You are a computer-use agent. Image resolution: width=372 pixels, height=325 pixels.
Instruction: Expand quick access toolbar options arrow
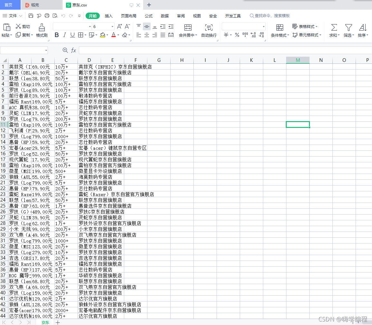[x=79, y=16]
